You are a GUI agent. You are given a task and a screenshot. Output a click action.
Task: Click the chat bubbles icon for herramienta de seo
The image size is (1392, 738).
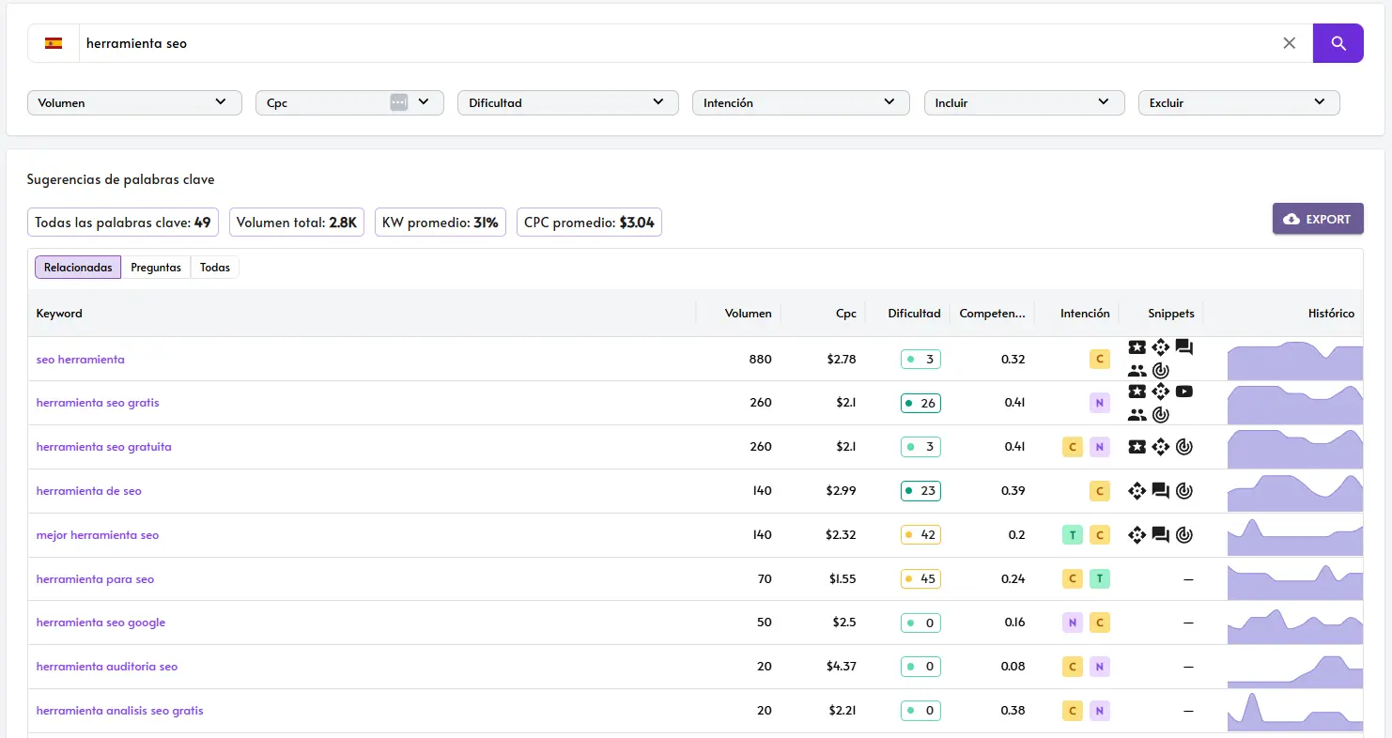(1160, 491)
